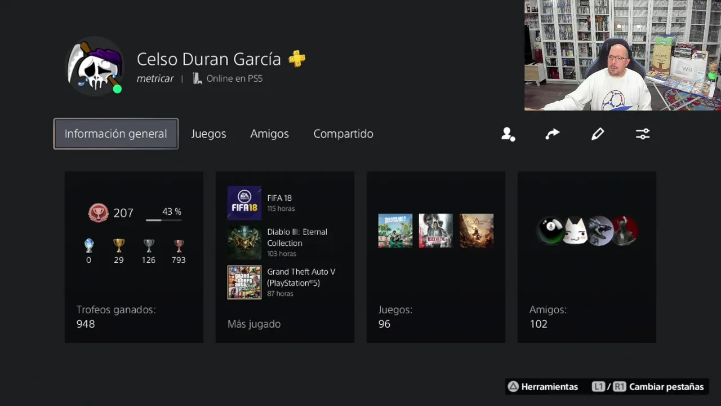Click the R1 button hint icon
The width and height of the screenshot is (721, 406).
[620, 387]
